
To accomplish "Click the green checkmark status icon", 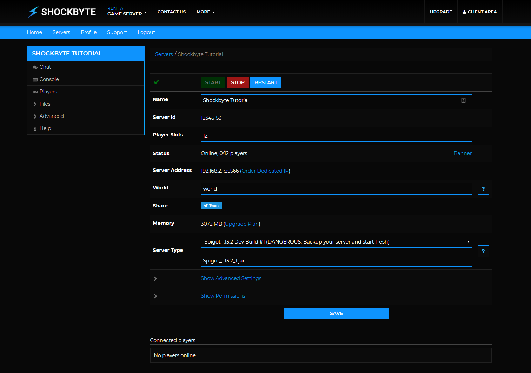I will (x=156, y=82).
